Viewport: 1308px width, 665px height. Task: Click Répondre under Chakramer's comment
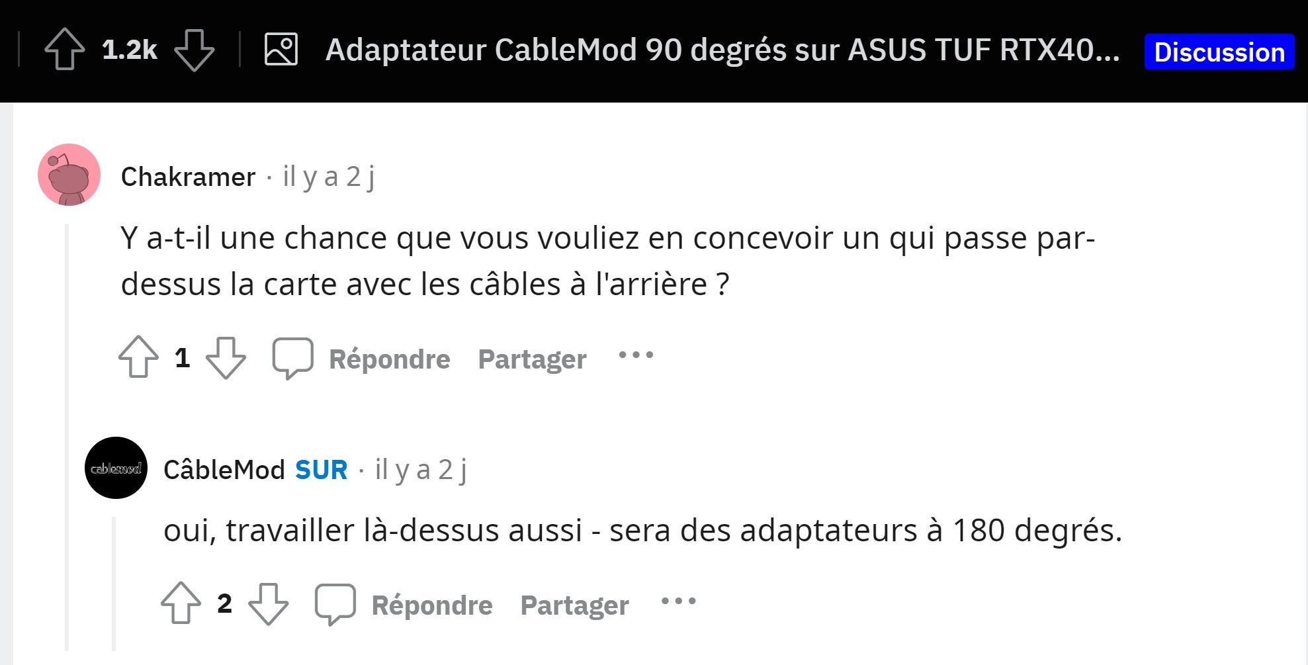click(x=389, y=359)
